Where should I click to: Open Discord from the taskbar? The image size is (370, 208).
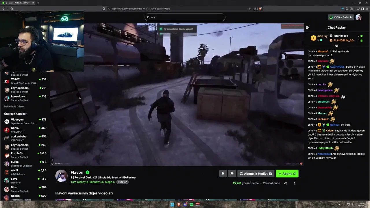[185, 205]
